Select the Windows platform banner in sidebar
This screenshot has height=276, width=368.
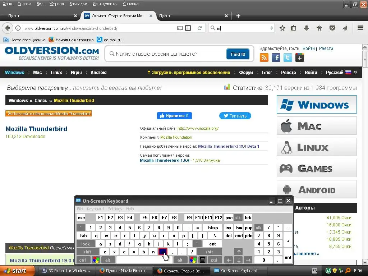pyautogui.click(x=317, y=105)
